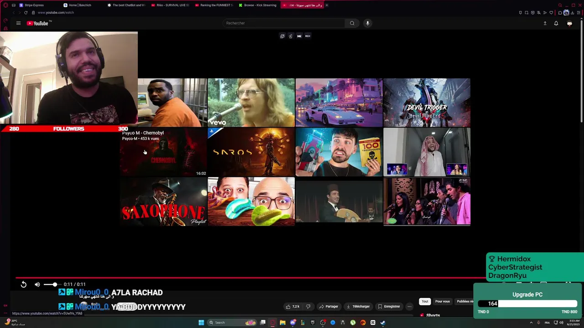584x328 pixels.
Task: Open the Saxophone Playlist thumbnail
Action: [x=163, y=201]
